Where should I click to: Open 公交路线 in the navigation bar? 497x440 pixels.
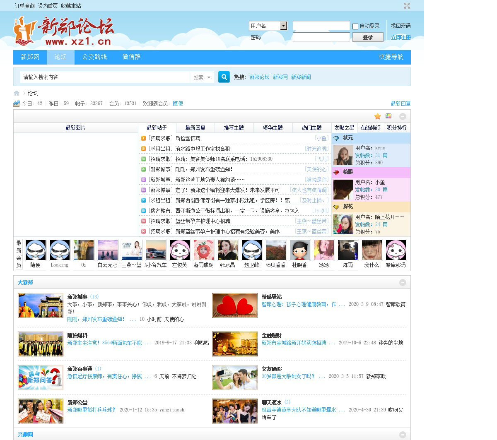point(94,57)
